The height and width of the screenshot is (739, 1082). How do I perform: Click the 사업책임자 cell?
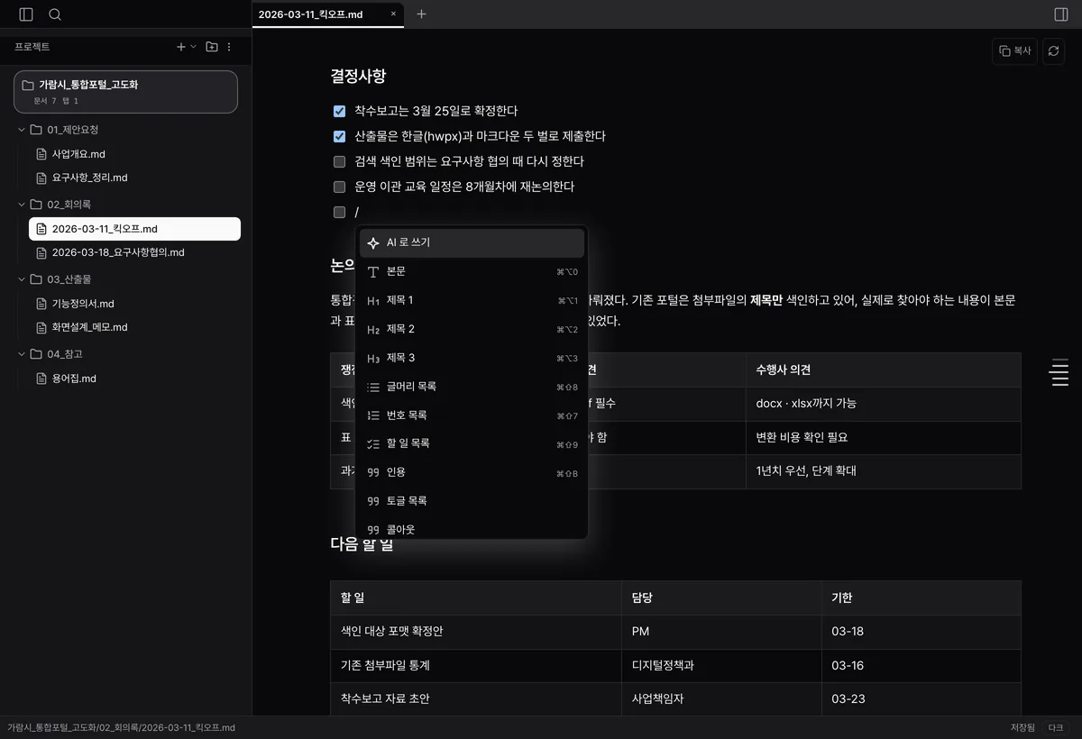coord(721,699)
